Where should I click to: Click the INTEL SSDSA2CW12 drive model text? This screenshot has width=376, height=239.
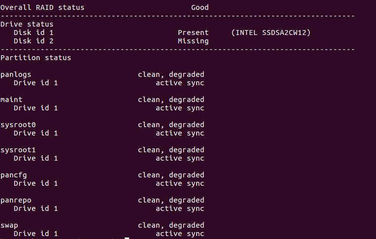point(271,33)
